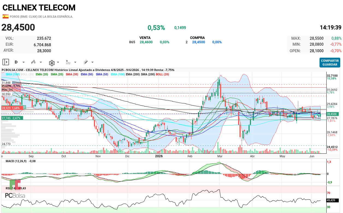Click the last price 28,4500
Viewport: 343px width, 213px height.
click(x=18, y=27)
